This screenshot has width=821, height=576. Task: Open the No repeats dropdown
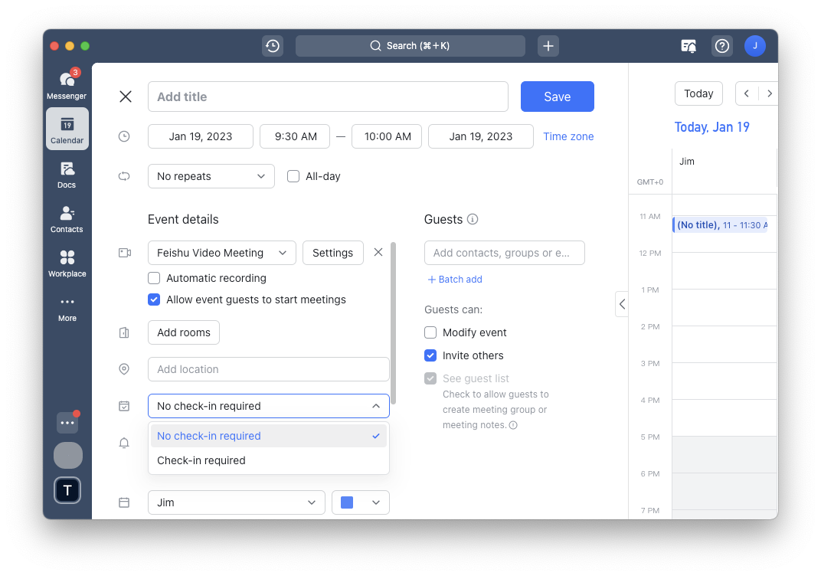click(x=211, y=176)
